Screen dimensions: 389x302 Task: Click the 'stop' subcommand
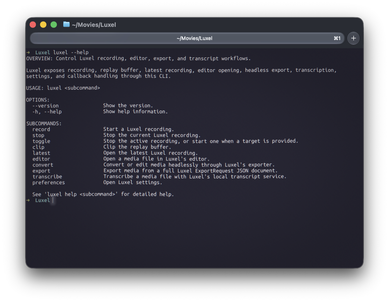coord(38,135)
